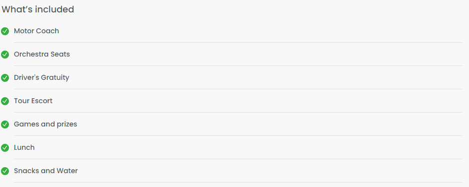469x187 pixels.
Task: Click the Games and prizes label
Action: point(46,124)
